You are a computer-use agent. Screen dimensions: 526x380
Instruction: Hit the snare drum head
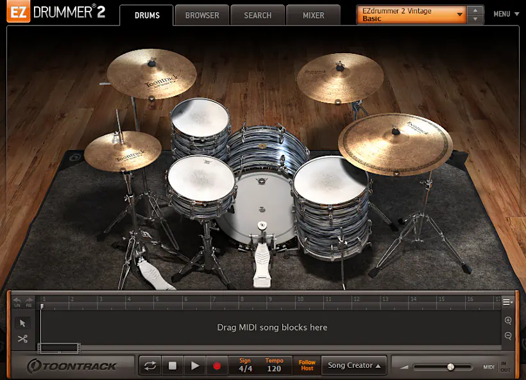pyautogui.click(x=201, y=178)
